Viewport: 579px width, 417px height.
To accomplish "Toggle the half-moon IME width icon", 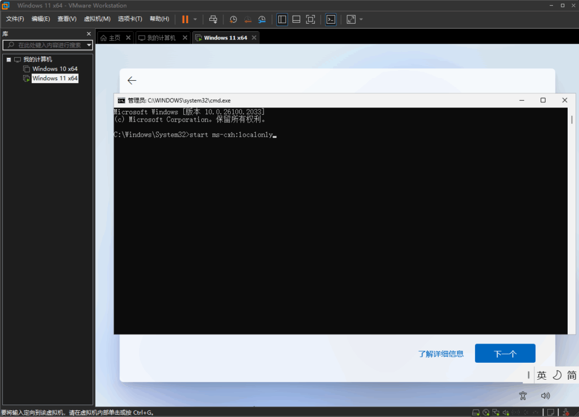I will pyautogui.click(x=557, y=375).
